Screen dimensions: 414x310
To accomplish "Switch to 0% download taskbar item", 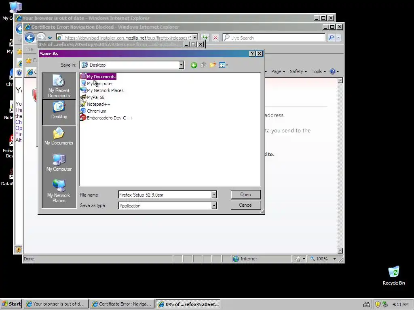I will [188, 304].
